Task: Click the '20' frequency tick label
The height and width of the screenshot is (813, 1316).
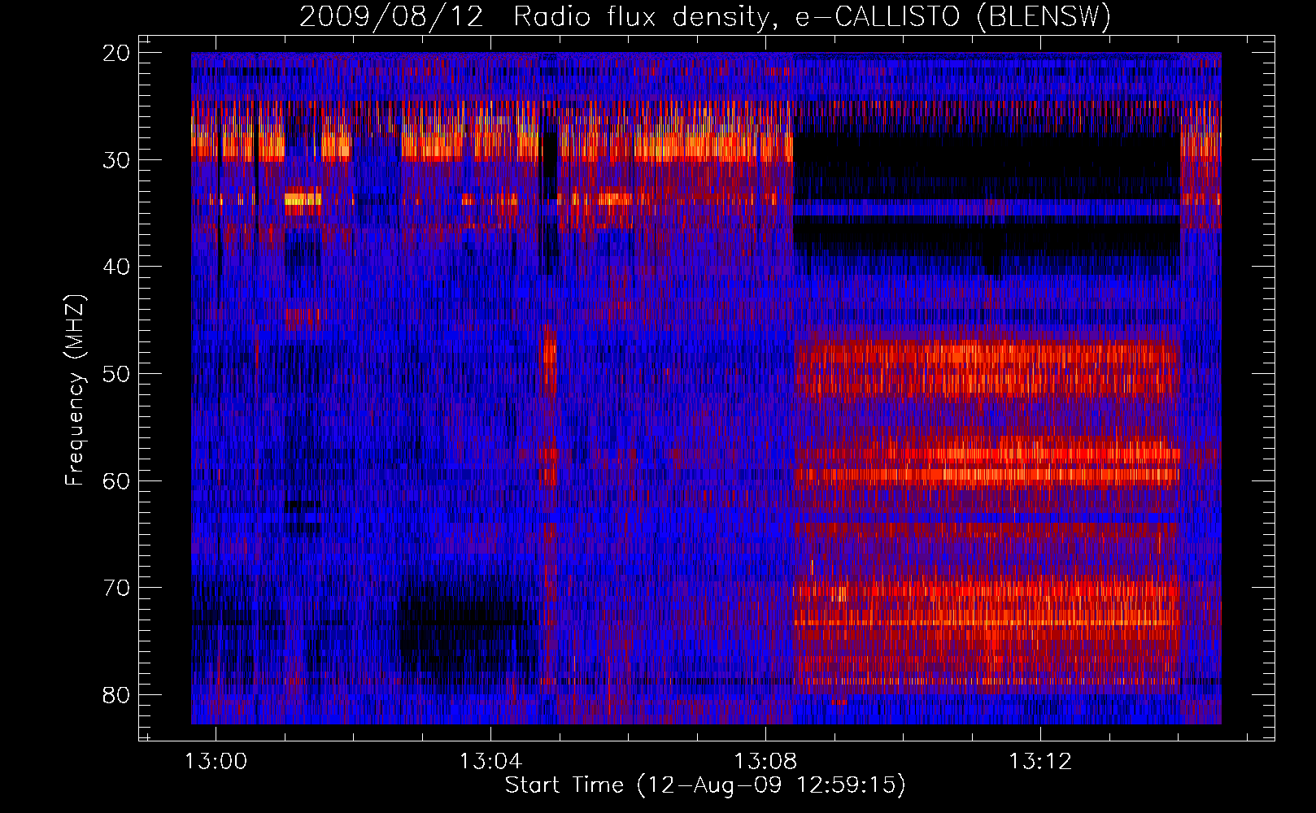Action: pyautogui.click(x=117, y=54)
